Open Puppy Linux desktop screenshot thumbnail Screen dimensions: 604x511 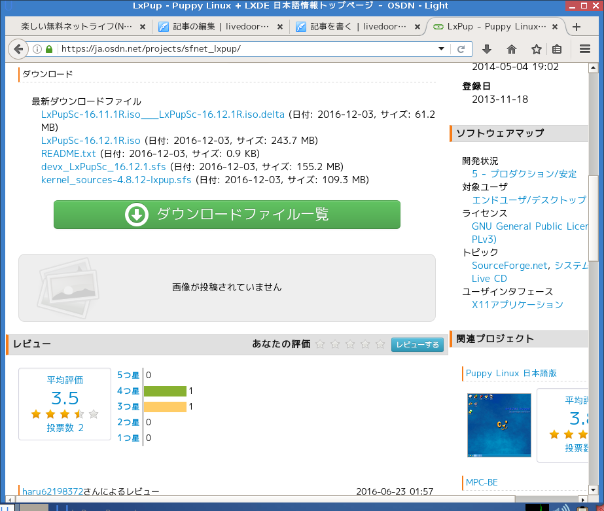click(499, 425)
